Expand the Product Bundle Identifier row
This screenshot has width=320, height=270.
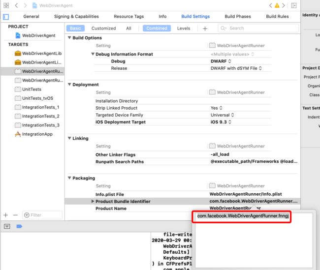pyautogui.click(x=93, y=201)
